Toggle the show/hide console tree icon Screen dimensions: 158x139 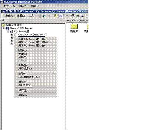click(x=61, y=16)
